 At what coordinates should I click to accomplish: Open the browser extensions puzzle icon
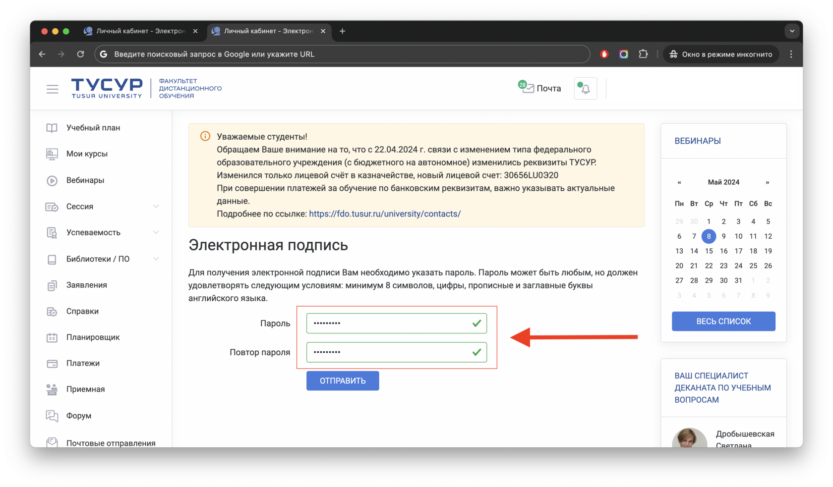(643, 54)
